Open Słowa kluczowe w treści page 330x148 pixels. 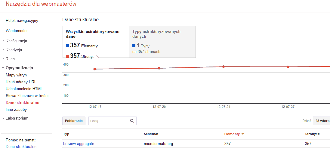(27, 96)
